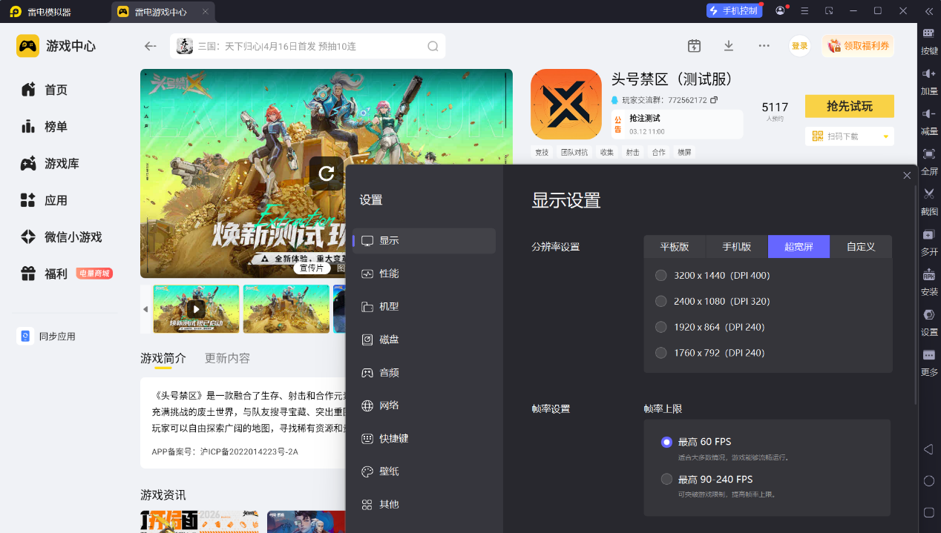Click 领取福利券 coupon button

tap(858, 46)
